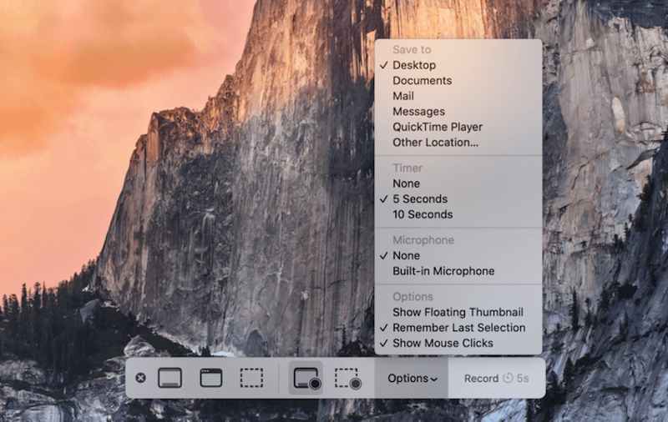This screenshot has height=422, width=668.
Task: Click the chevron arrow next to Options
Action: 434,379
